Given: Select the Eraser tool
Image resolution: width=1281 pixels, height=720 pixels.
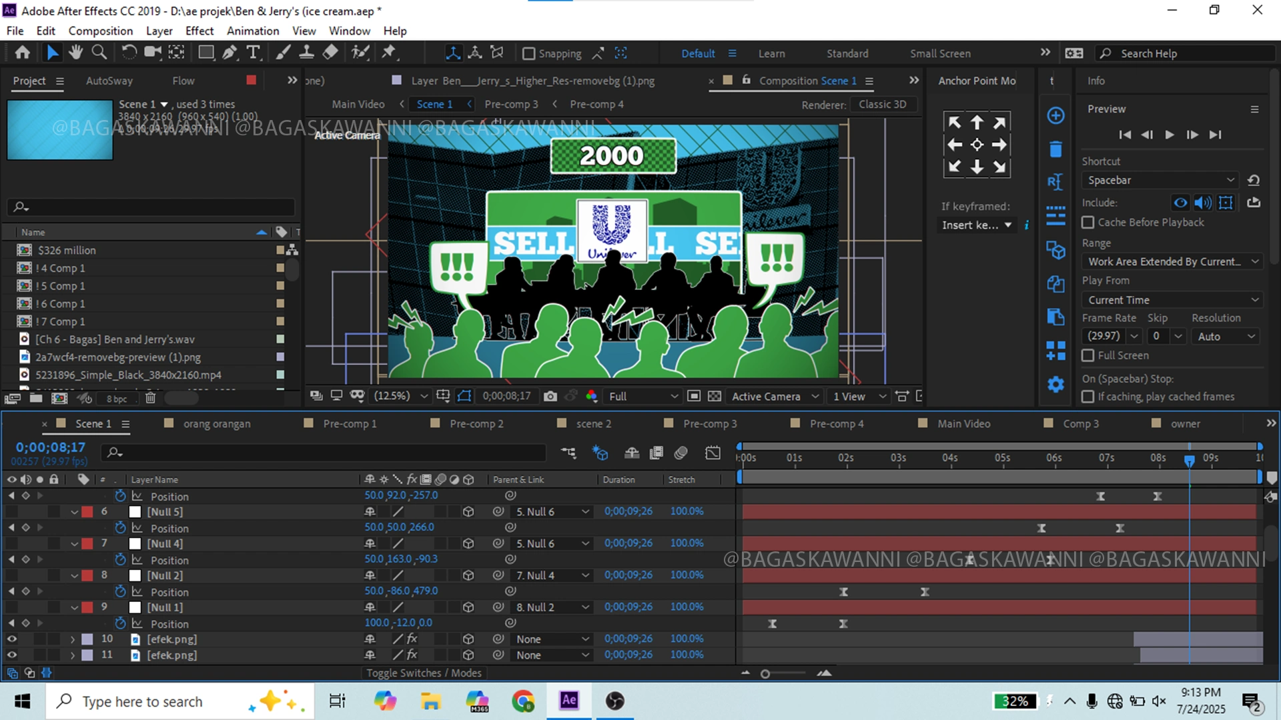Looking at the screenshot, I should [330, 53].
